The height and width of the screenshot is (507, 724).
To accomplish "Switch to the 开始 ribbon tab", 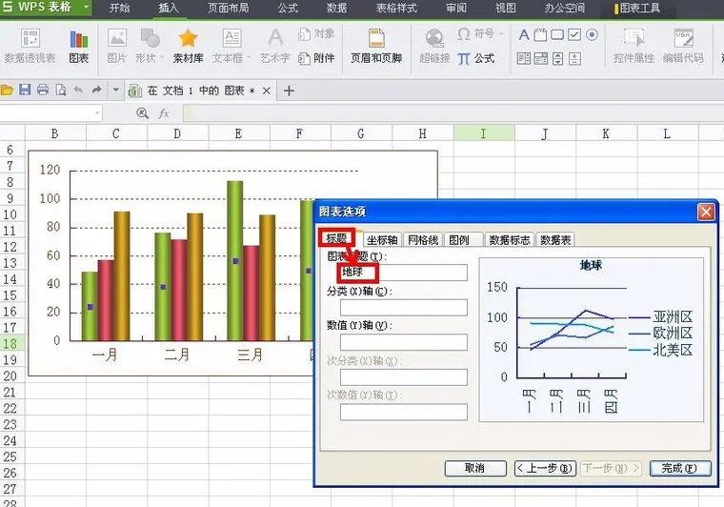I will click(x=119, y=8).
